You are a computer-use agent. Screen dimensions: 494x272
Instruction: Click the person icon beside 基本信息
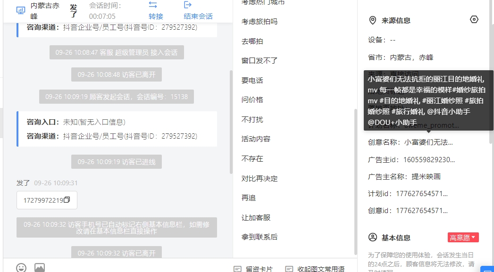(x=372, y=238)
